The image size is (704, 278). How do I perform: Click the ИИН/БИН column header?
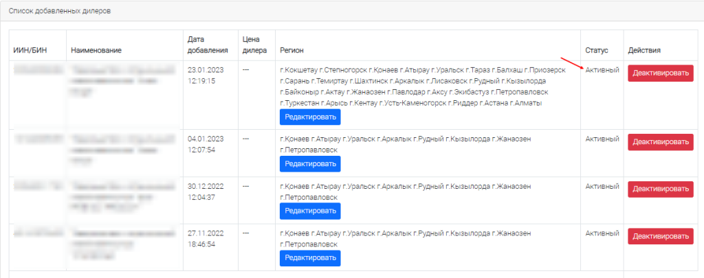coord(29,51)
